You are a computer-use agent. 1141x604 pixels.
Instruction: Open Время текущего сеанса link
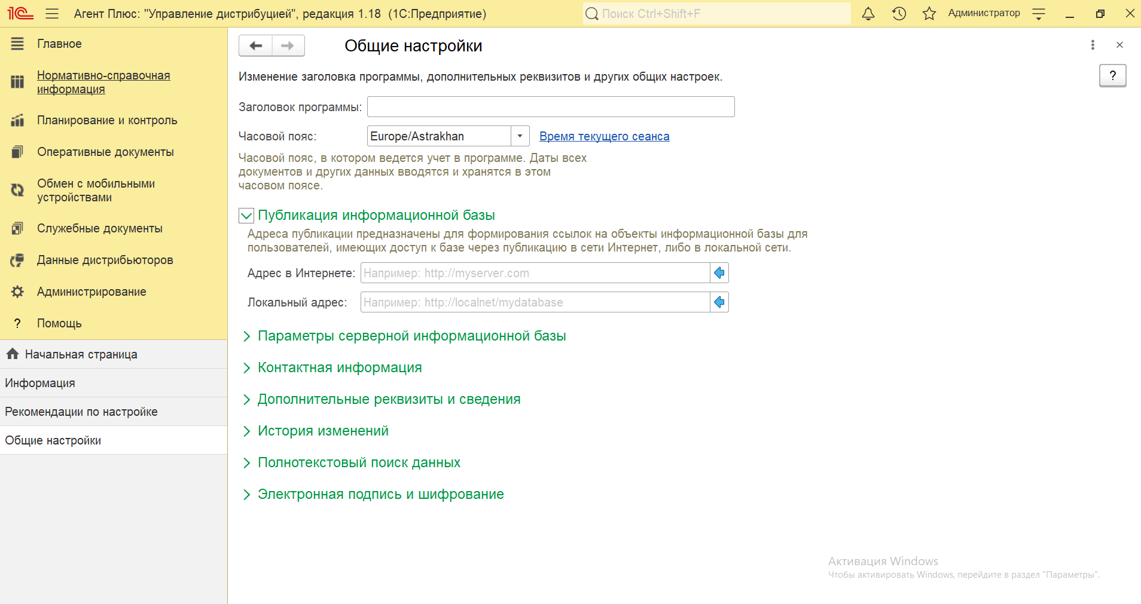pyautogui.click(x=604, y=136)
